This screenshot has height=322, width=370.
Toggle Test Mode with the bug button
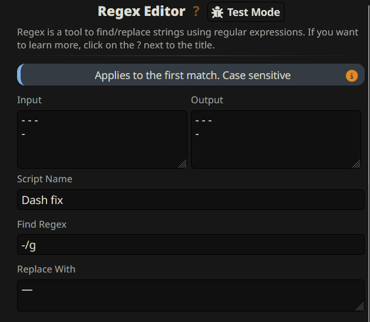(246, 12)
